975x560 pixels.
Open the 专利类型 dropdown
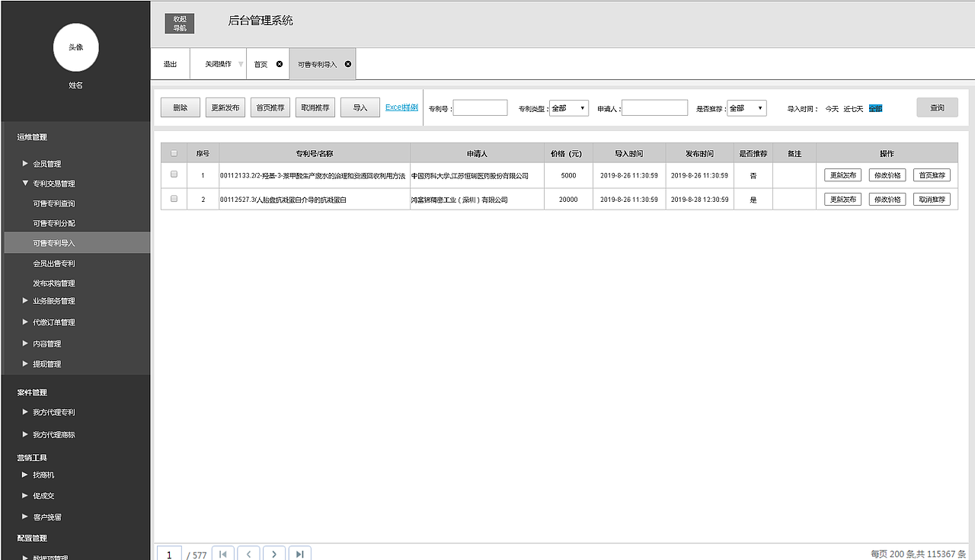tap(568, 108)
